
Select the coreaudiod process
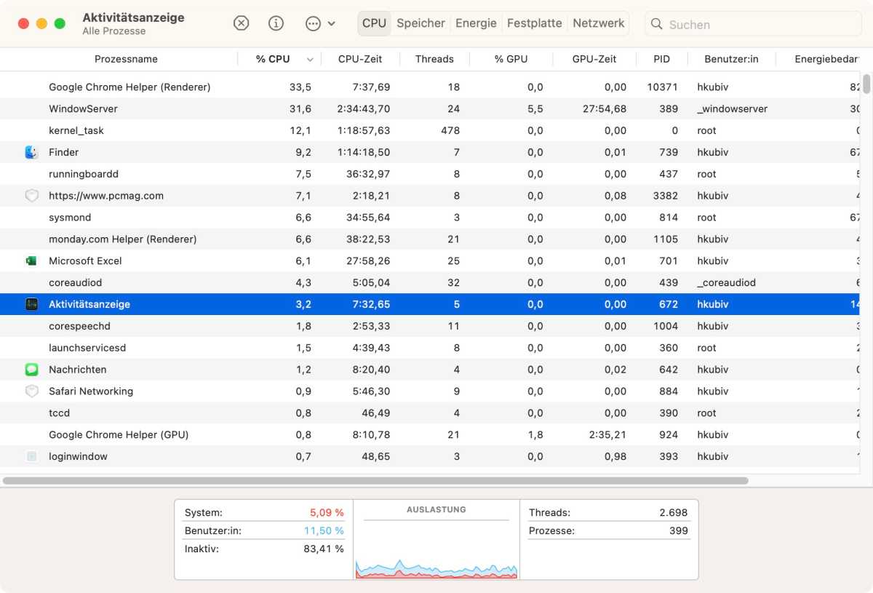(431, 282)
